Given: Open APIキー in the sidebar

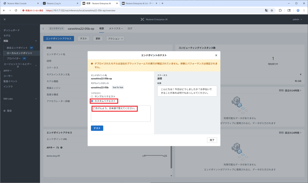Looking at the screenshot, I should pyautogui.click(x=7, y=71).
